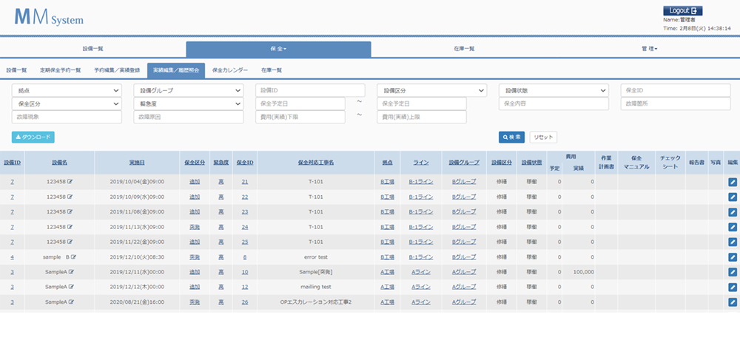
Task: Open the 緊急度 filter dropdown
Action: [188, 103]
